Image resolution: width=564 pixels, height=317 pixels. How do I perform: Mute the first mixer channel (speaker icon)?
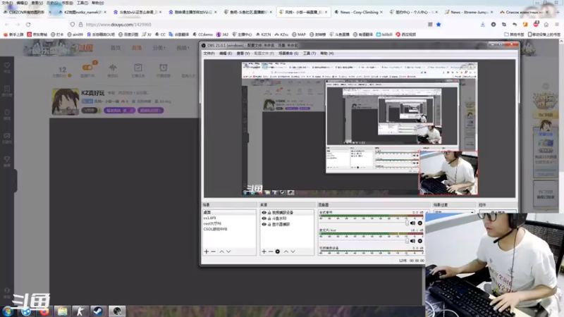[412, 223]
